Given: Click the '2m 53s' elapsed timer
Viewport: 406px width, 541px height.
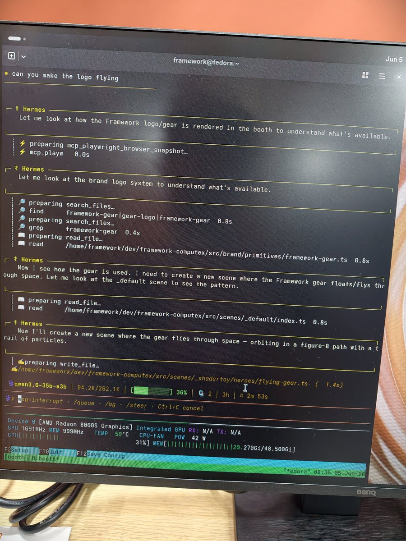Looking at the screenshot, I should pyautogui.click(x=257, y=396).
